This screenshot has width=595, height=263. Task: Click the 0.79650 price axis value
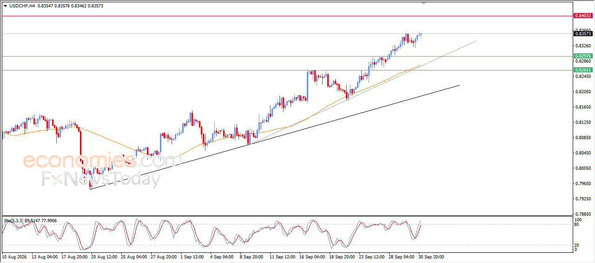pyautogui.click(x=583, y=184)
